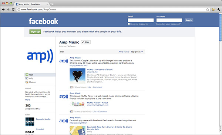Expand the About text with More

pyautogui.click(x=27, y=99)
